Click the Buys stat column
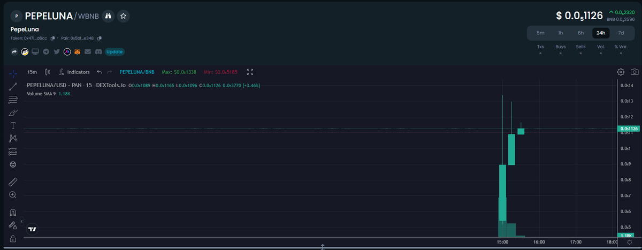This screenshot has width=642, height=250. tap(561, 50)
